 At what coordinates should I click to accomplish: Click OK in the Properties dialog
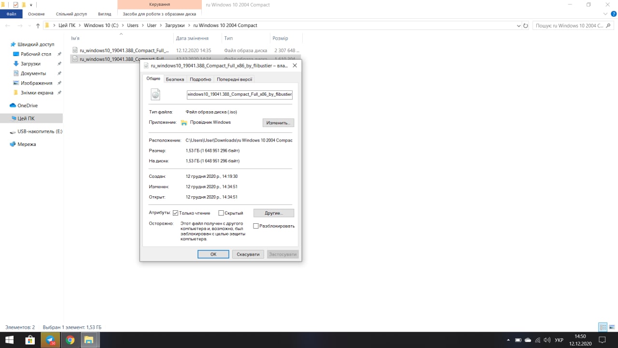click(213, 254)
